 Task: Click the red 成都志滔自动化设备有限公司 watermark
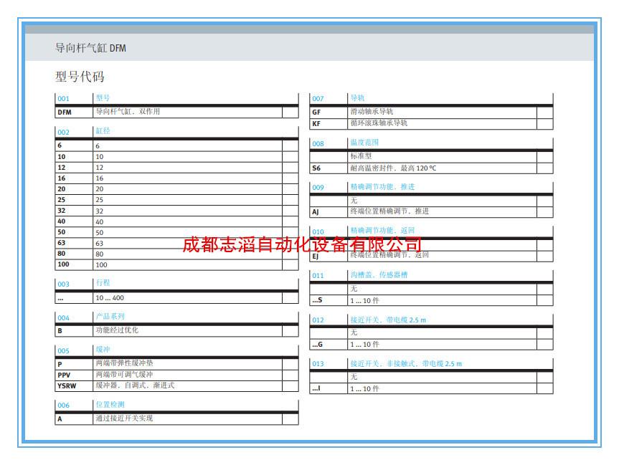pyautogui.click(x=302, y=244)
